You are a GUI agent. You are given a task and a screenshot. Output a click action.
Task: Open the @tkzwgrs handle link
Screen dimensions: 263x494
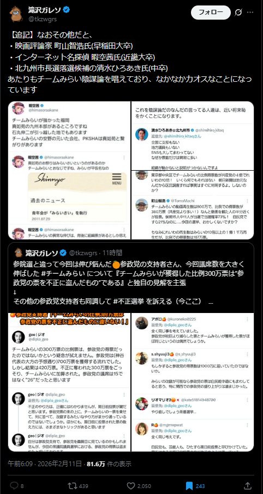pyautogui.click(x=43, y=19)
